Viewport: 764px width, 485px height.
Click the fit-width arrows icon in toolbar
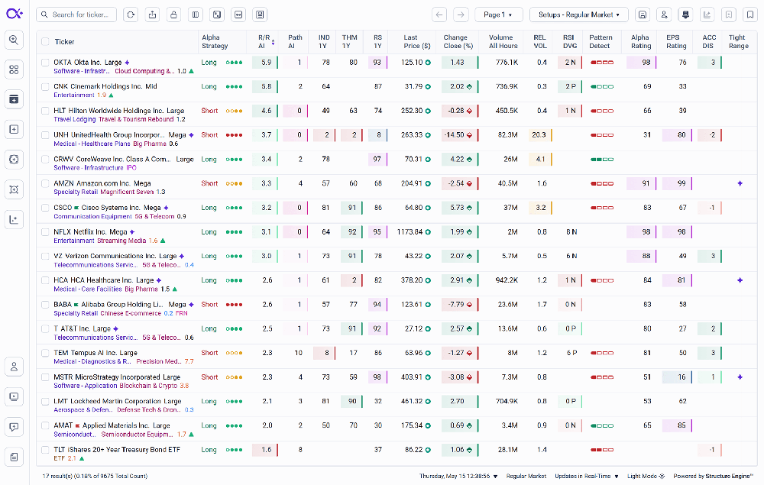pyautogui.click(x=238, y=15)
